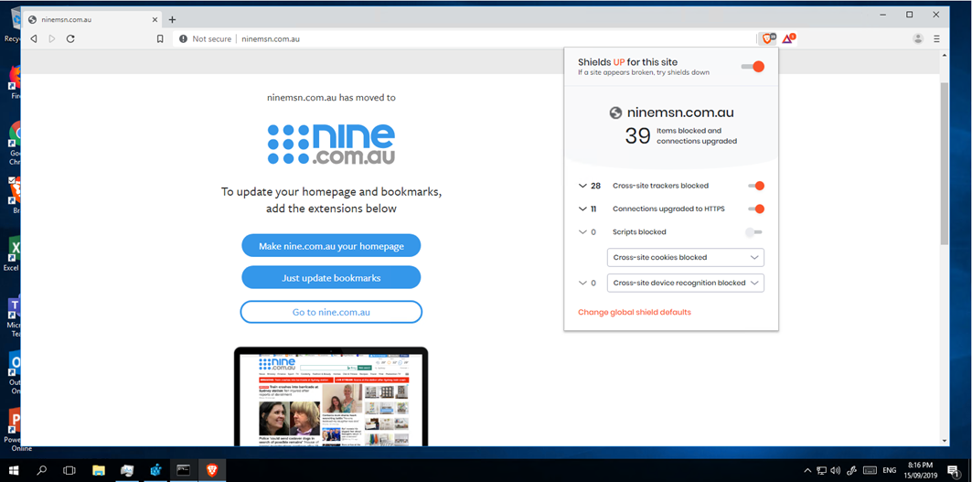
Task: Open Cross-site device recognition blocked dropdown
Action: 686,283
